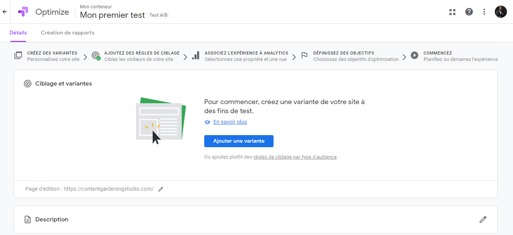Select the Commencez play icon
This screenshot has width=513, height=235.
point(414,55)
